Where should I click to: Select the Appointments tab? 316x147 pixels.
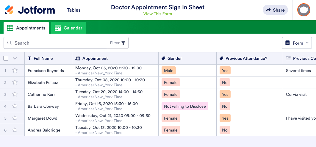[26, 28]
